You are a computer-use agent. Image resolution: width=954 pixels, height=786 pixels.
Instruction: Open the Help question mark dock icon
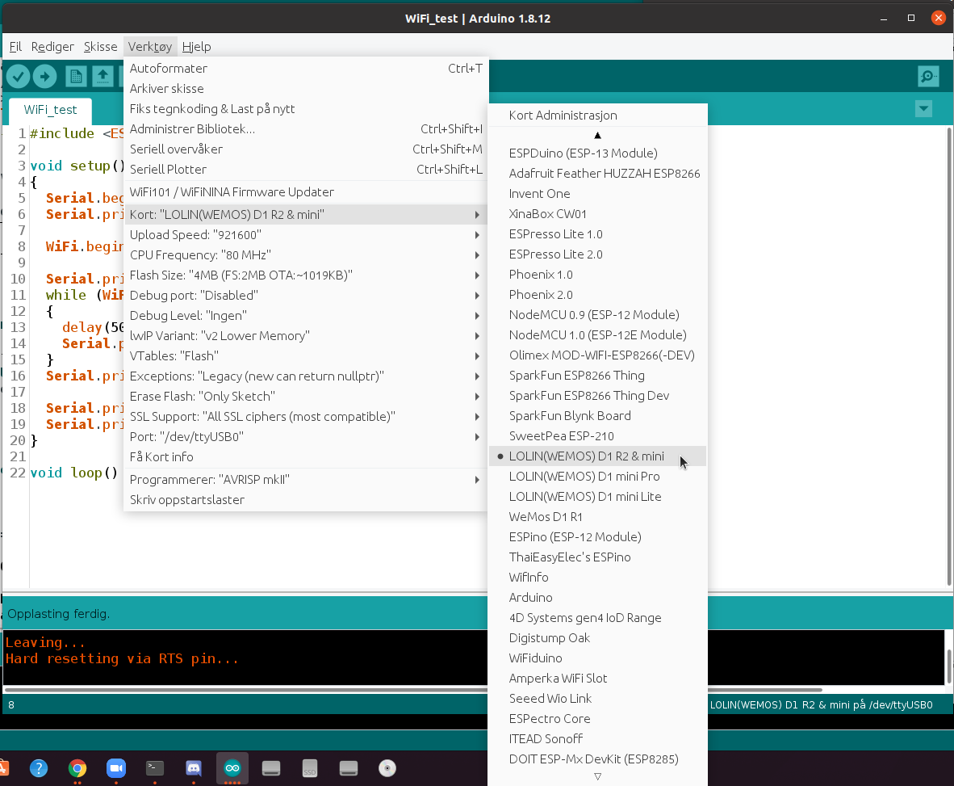38,768
